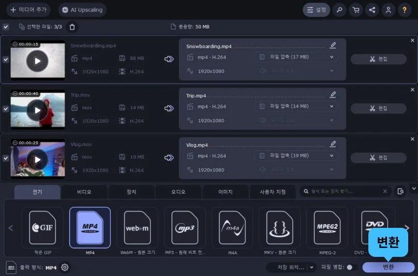This screenshot has height=276, width=418.
Task: Uncheck the Trip.mov file checkbox
Action: pyautogui.click(x=6, y=109)
